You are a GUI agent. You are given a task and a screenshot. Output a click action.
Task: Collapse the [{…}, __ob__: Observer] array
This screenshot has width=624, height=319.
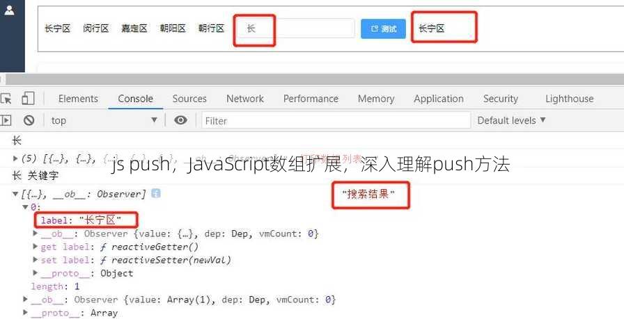tap(15, 194)
